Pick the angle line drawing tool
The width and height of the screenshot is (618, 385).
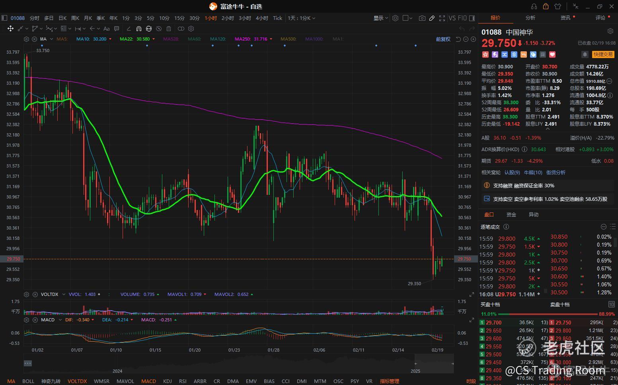click(129, 29)
